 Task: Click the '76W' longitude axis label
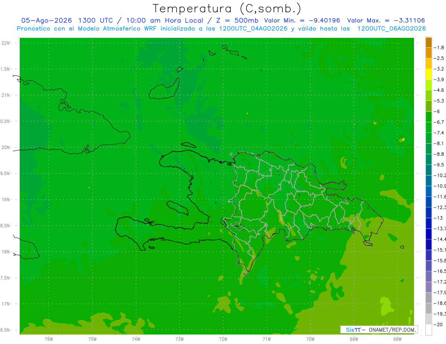[x=49, y=339]
